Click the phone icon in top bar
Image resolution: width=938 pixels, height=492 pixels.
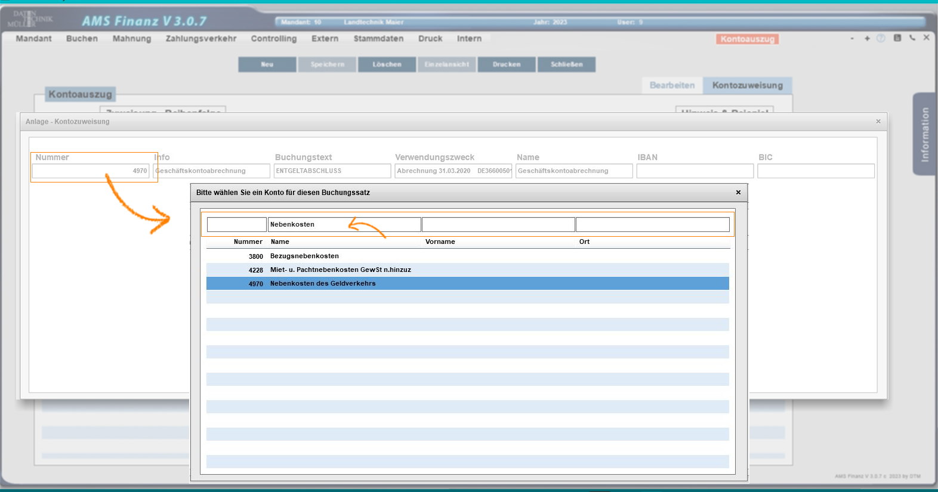point(912,38)
